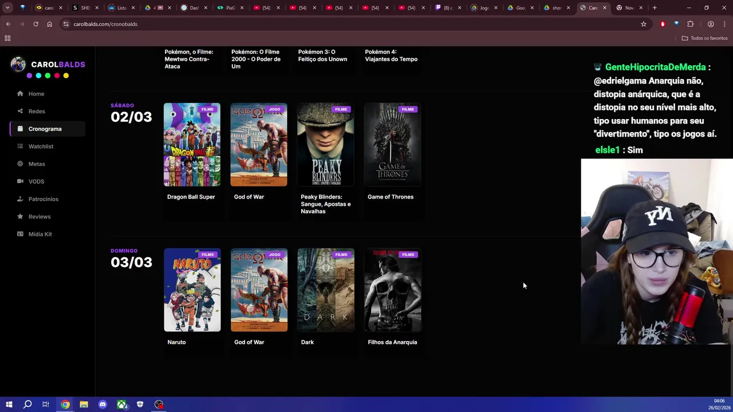733x412 pixels.
Task: Click the Dragon Ball Super title text
Action: click(191, 197)
